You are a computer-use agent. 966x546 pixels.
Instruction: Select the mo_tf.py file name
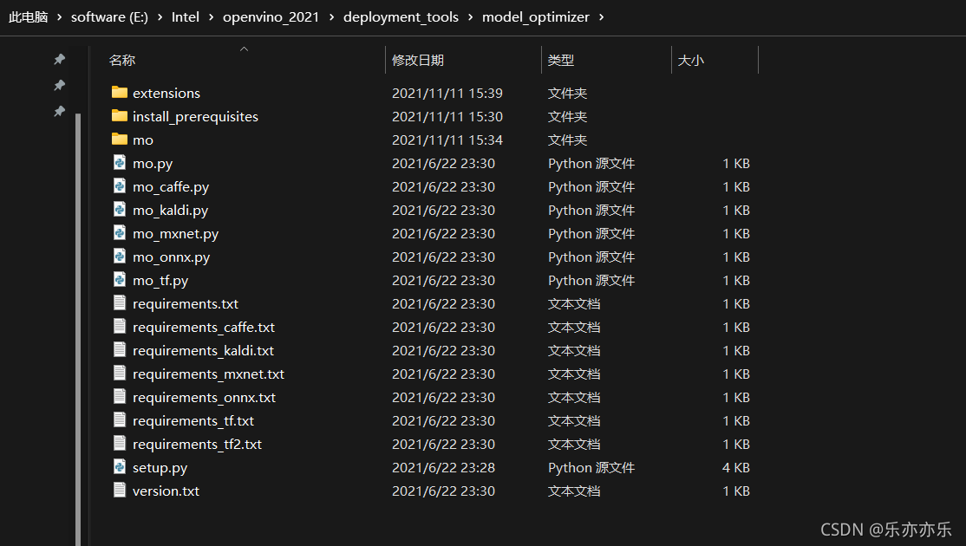click(160, 280)
